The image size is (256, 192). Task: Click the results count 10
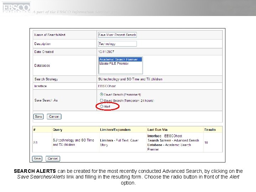point(206,143)
